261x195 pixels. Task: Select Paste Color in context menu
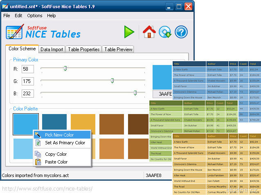[62, 162]
